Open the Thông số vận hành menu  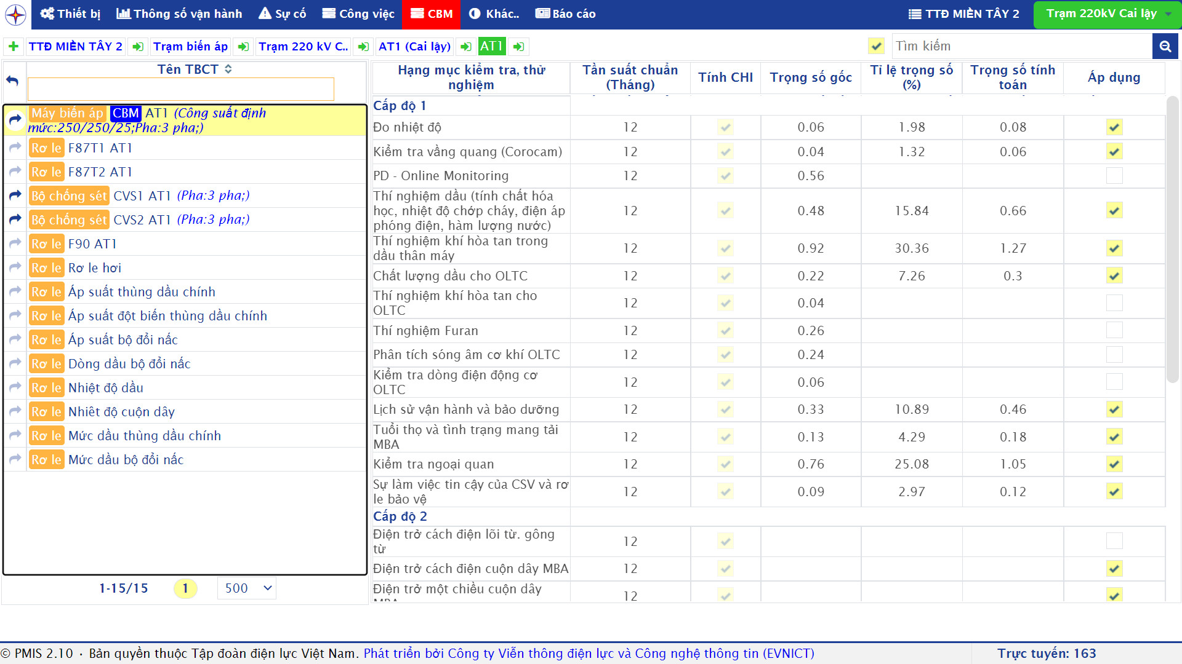(179, 14)
